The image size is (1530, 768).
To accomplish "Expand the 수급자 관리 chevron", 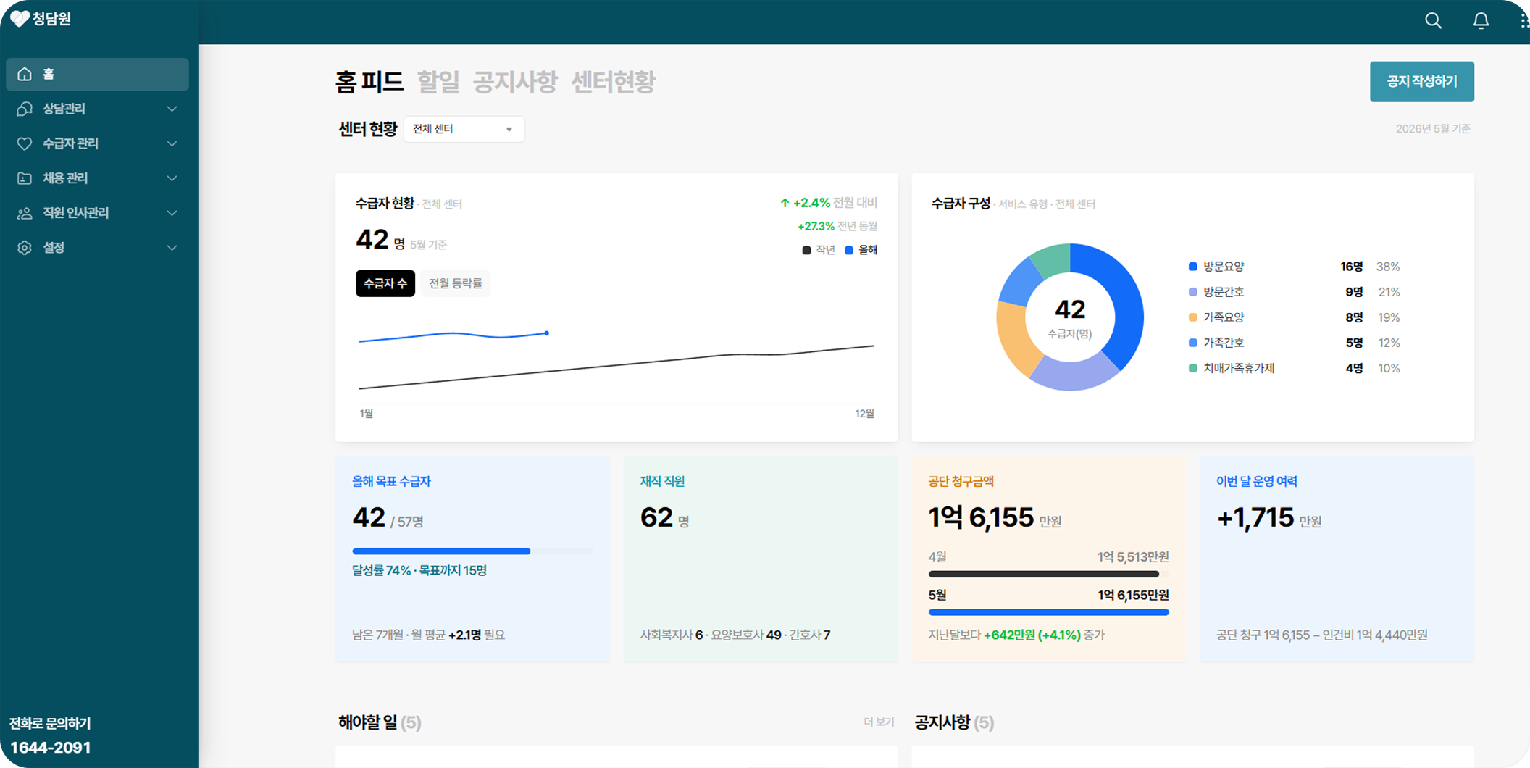I will 172,143.
